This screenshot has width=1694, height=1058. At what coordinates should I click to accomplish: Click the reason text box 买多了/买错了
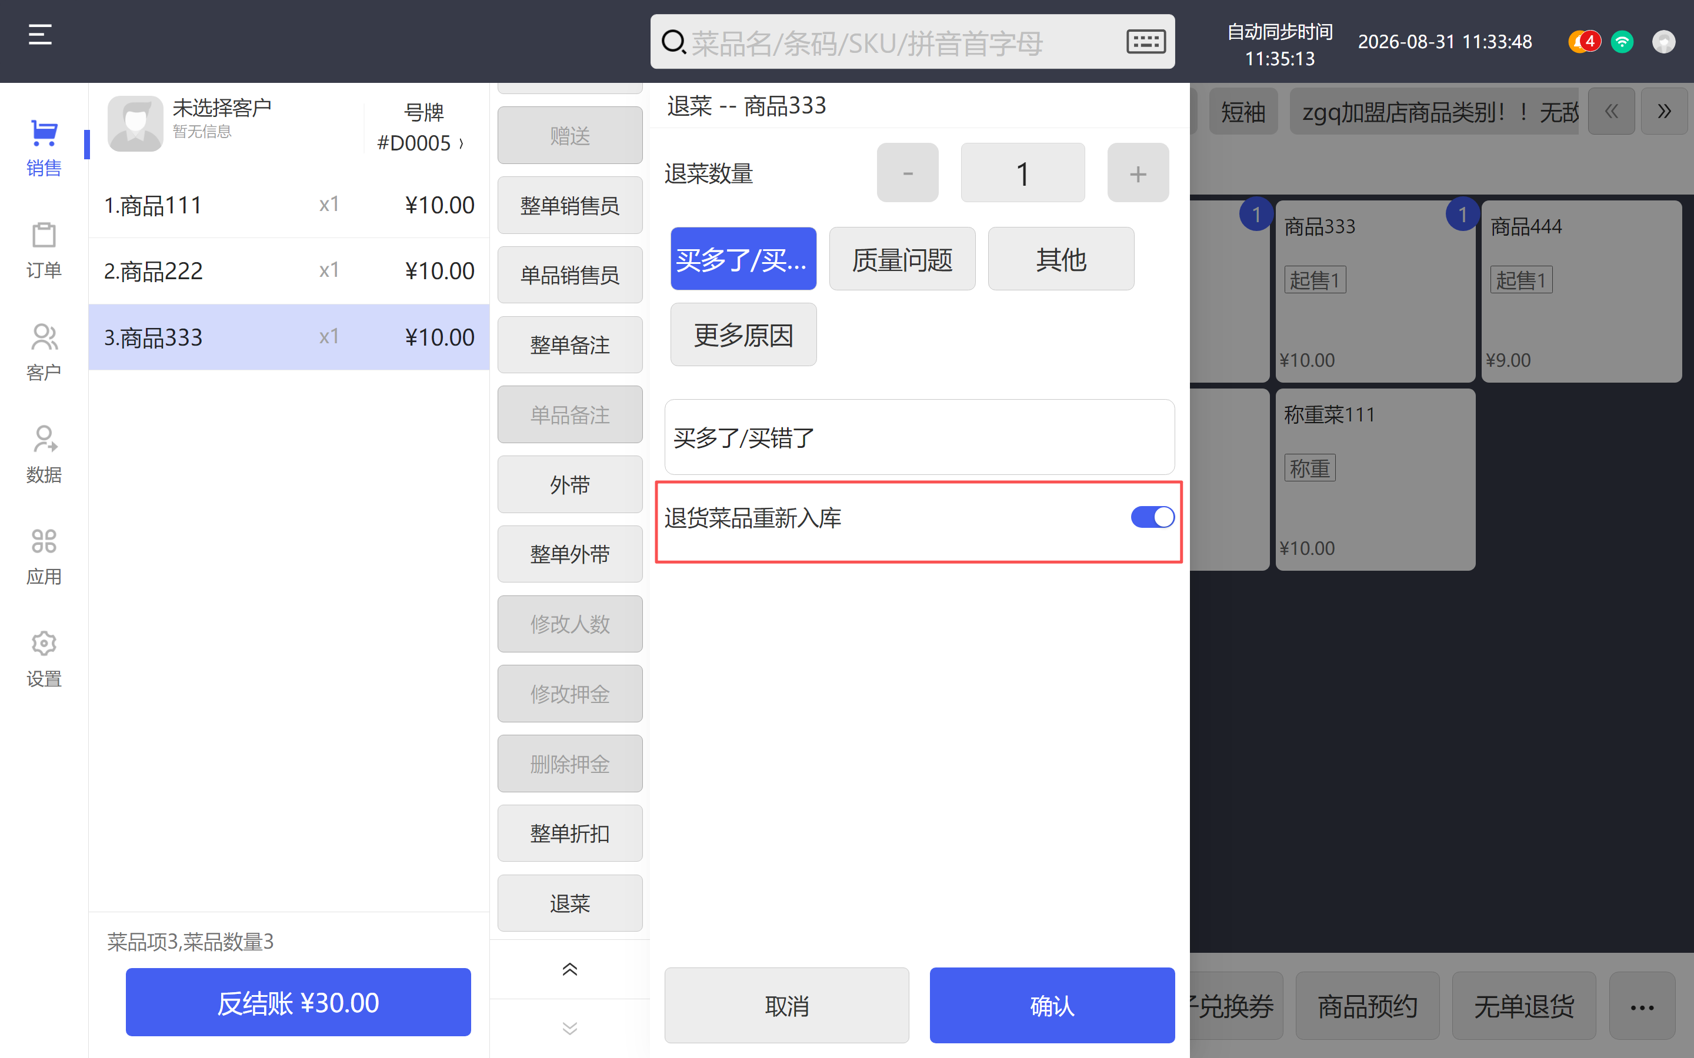coord(919,437)
